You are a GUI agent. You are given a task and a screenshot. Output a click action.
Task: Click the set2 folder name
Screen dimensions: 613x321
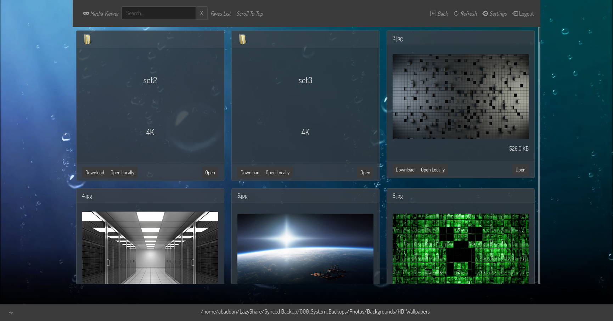tap(150, 80)
